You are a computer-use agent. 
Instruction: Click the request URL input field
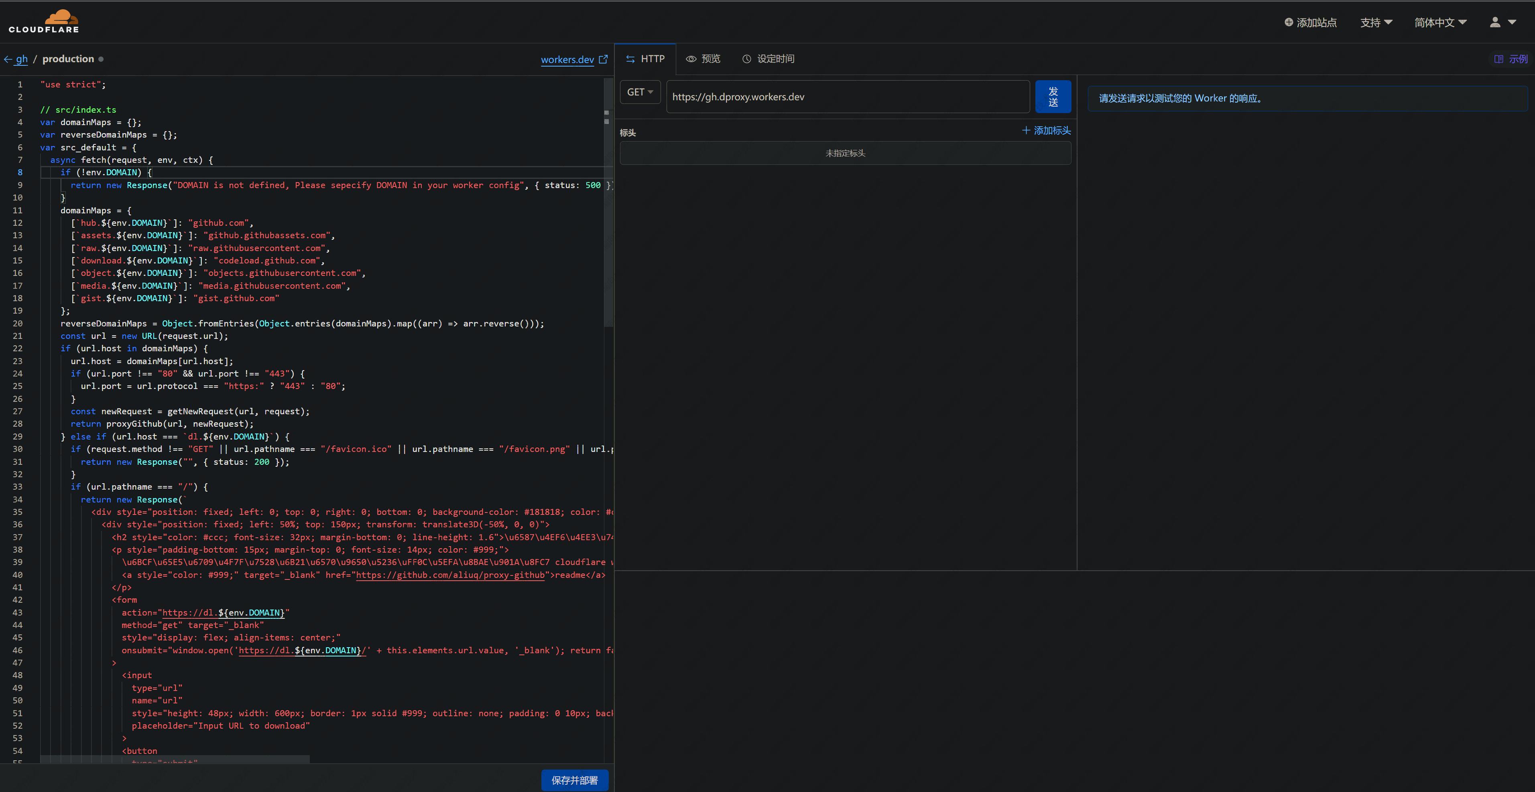[x=848, y=97]
